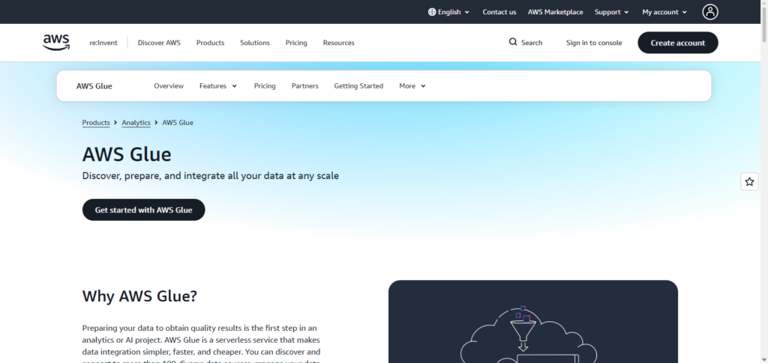Click the Search magnifying glass icon
This screenshot has width=768, height=363.
[x=513, y=42]
